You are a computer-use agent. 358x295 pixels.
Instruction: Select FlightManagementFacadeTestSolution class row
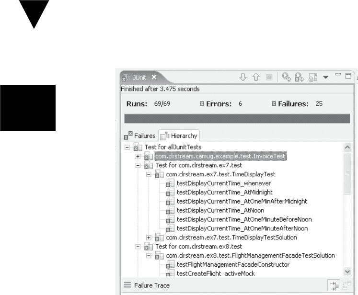pyautogui.click(x=251, y=256)
